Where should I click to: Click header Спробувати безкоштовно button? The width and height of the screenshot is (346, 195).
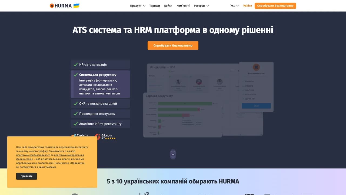click(275, 6)
